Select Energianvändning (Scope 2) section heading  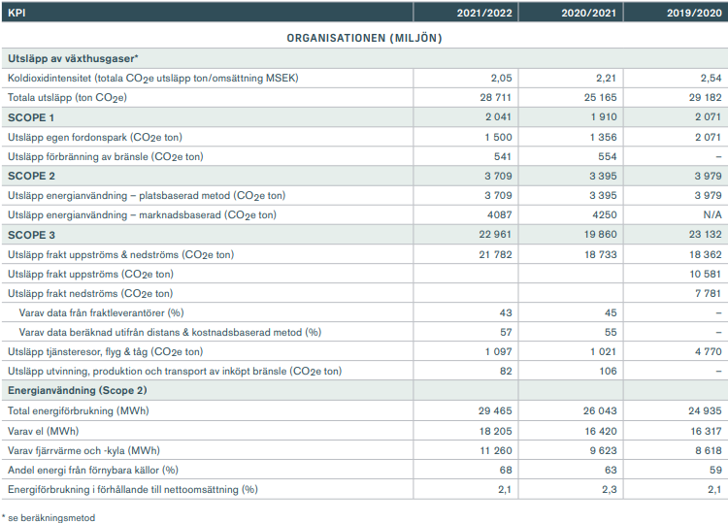77,391
